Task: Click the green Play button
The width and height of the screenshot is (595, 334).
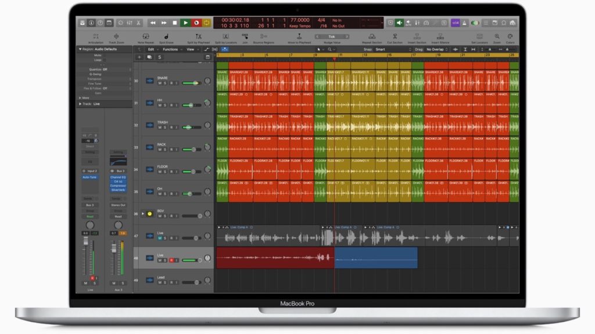Action: 185,23
